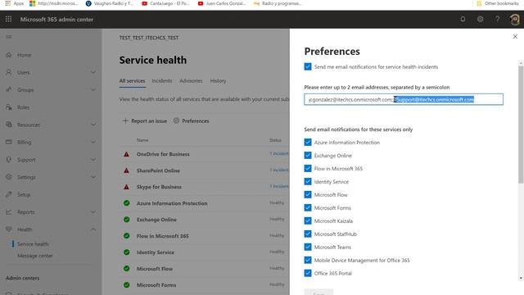Open the settings gear in header
Viewport: 524px width, 295px height.
pyautogui.click(x=481, y=19)
